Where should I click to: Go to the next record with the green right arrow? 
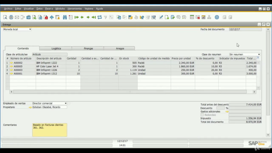click(x=88, y=17)
